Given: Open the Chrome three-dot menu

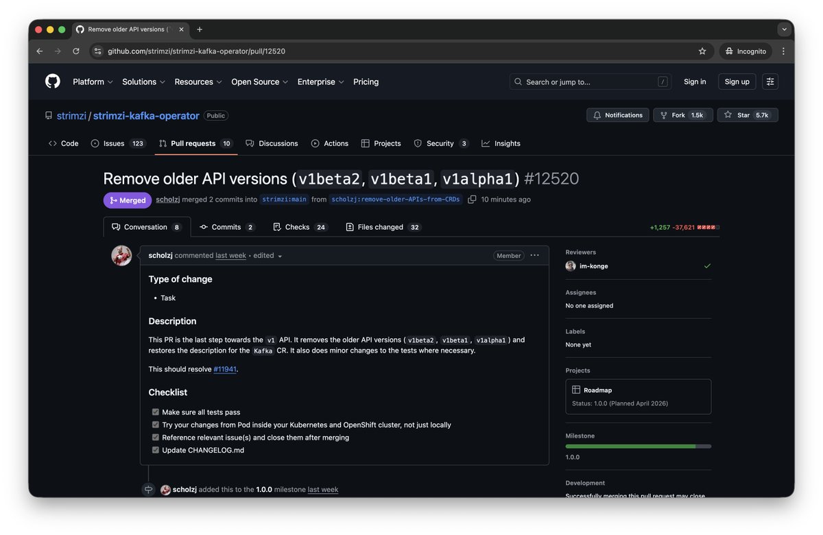Looking at the screenshot, I should pyautogui.click(x=783, y=51).
